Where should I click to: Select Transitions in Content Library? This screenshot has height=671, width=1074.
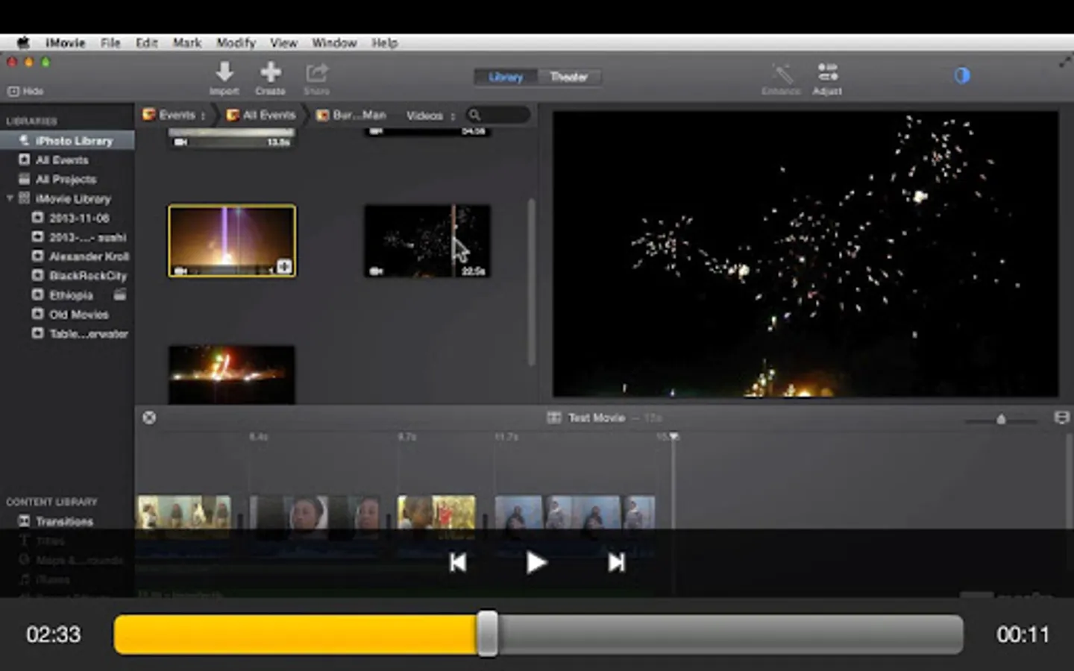click(63, 521)
